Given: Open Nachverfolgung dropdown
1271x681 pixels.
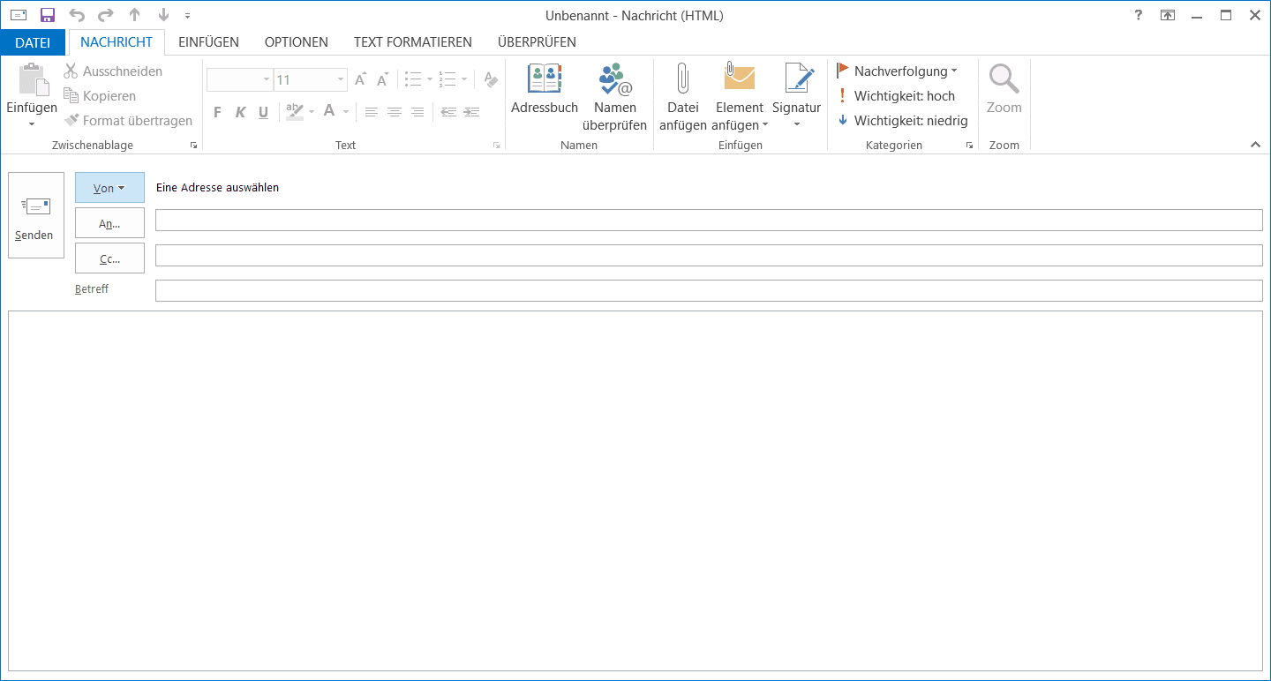Looking at the screenshot, I should coord(897,71).
